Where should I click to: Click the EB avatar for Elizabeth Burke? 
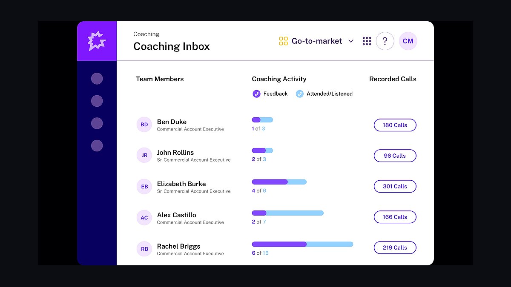click(144, 187)
